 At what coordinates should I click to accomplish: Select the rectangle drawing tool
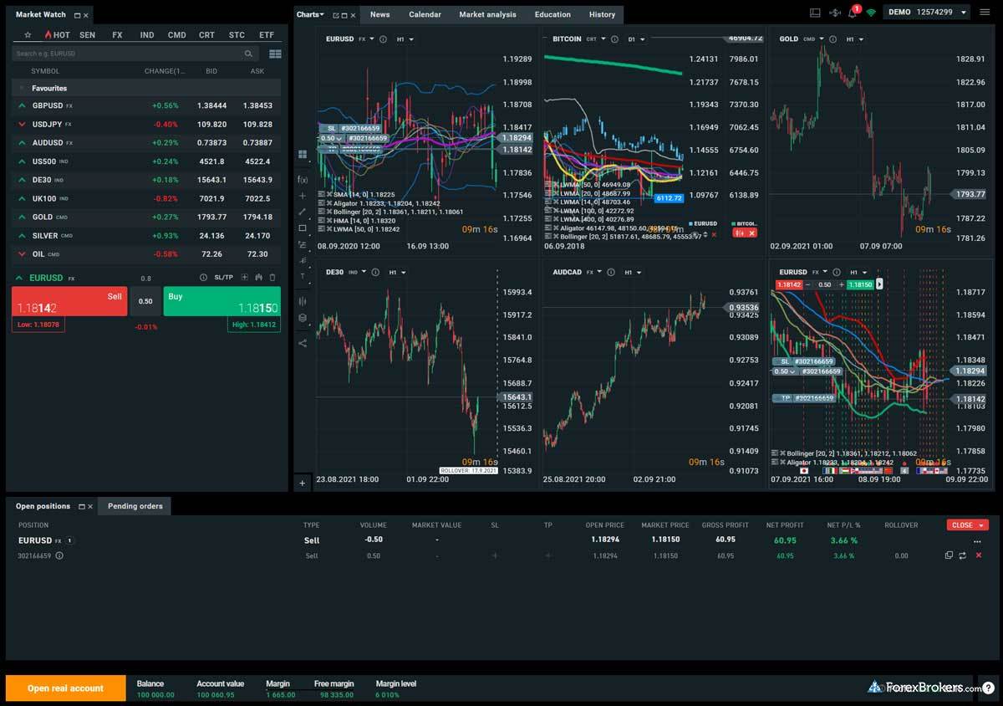pyautogui.click(x=303, y=228)
